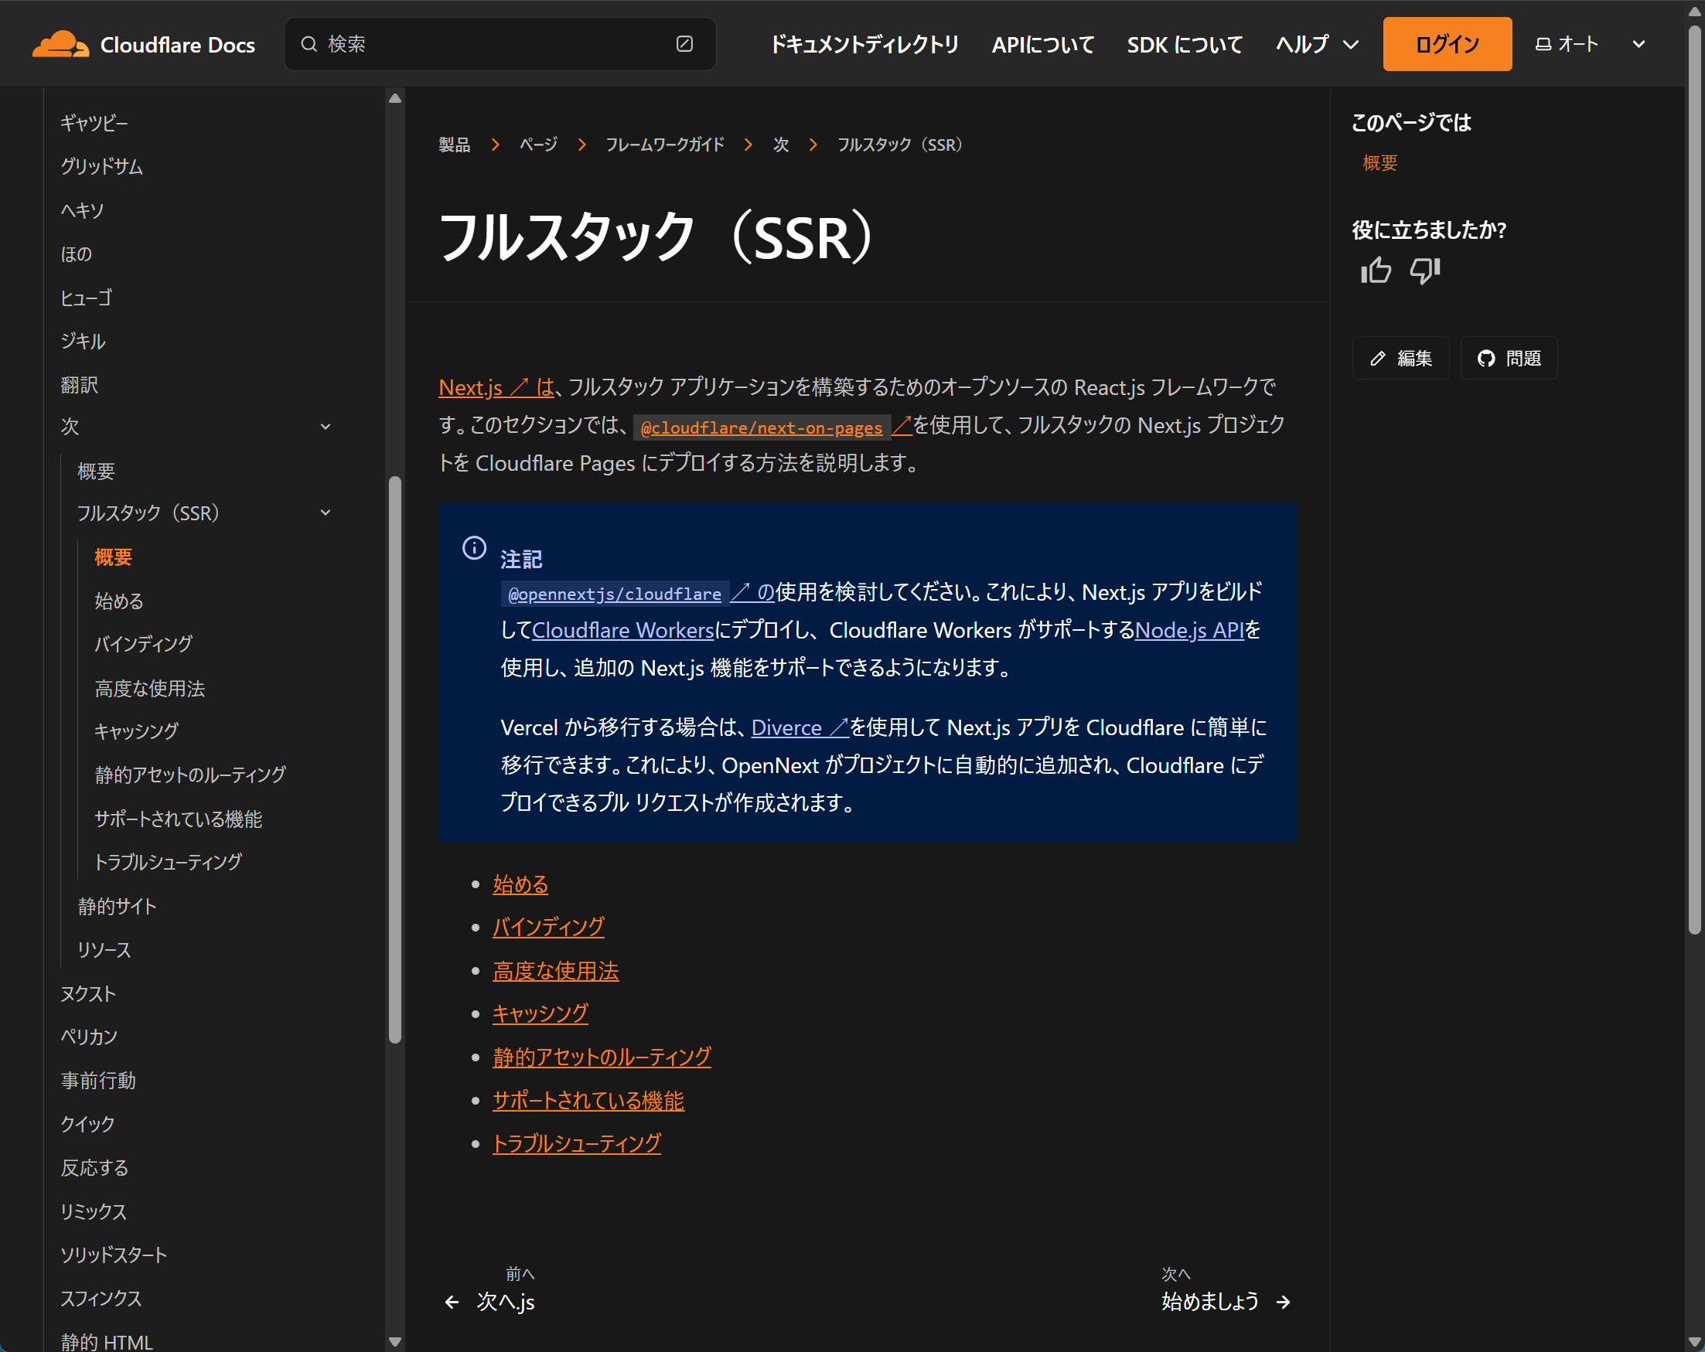Click the thumbs down feedback icon
The height and width of the screenshot is (1352, 1705).
pos(1425,271)
